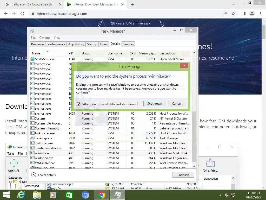Collapse All Downloads tree node
This screenshot has height=200, width=266.
10,182
